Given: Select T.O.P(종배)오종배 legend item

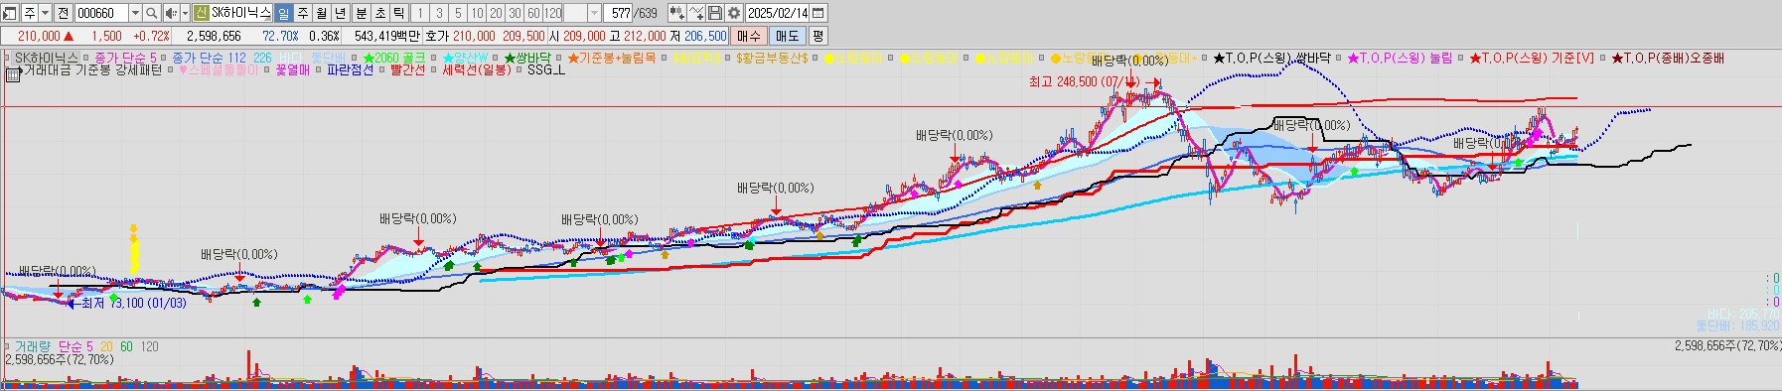Looking at the screenshot, I should [x=1667, y=59].
